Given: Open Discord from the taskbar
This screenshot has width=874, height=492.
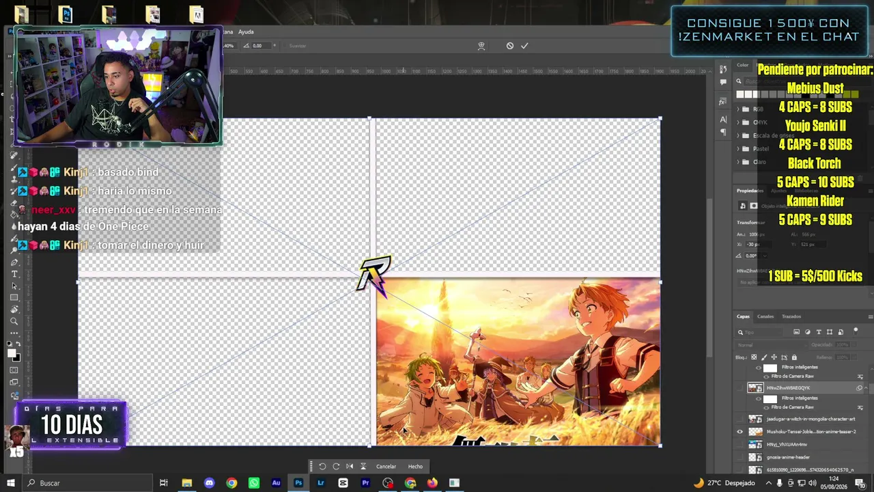Looking at the screenshot, I should [x=209, y=483].
